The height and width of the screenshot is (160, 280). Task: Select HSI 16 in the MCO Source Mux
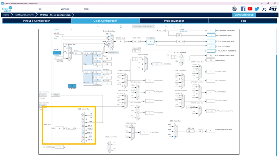point(83,126)
